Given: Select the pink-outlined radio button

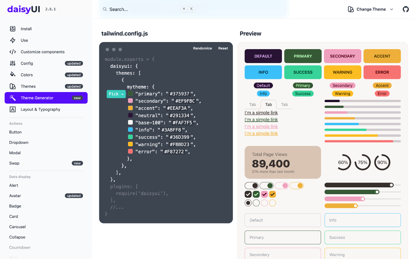Looking at the screenshot, I should [264, 203].
